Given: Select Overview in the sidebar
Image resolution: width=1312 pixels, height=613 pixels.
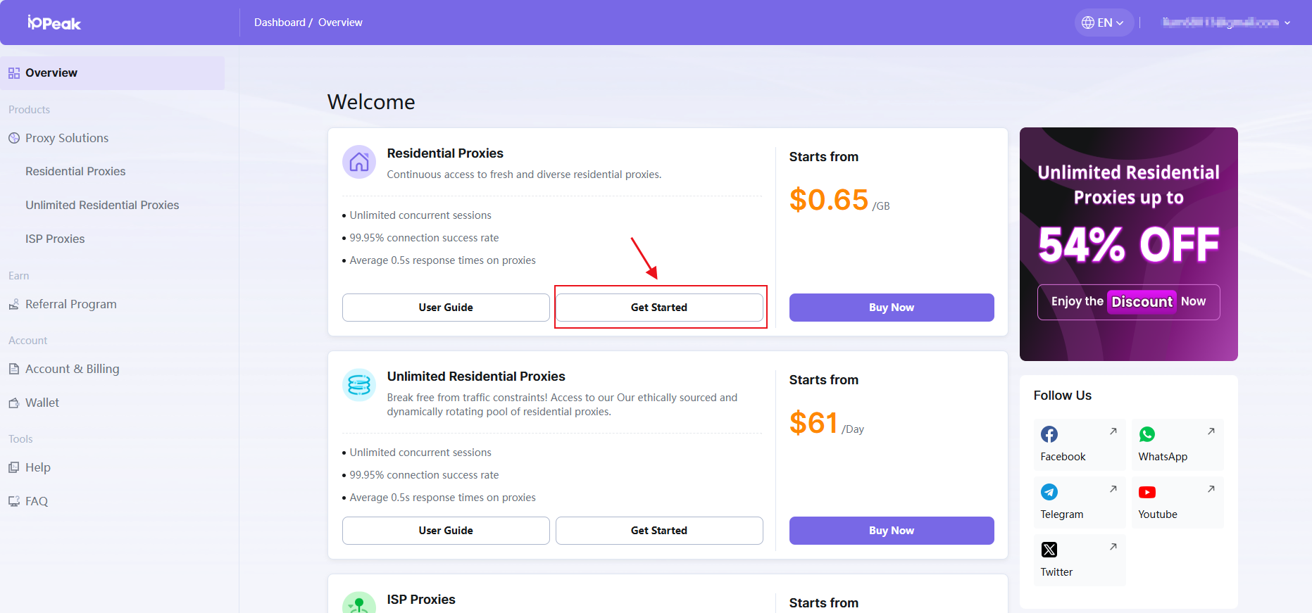Looking at the screenshot, I should pos(51,72).
